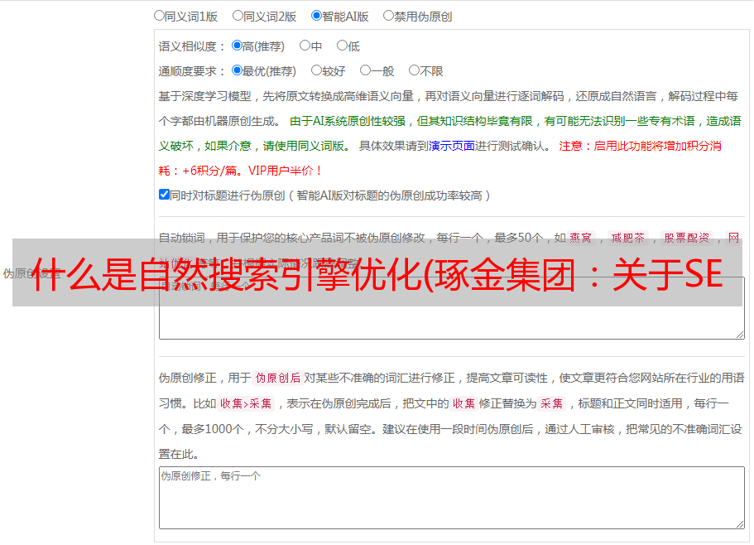Viewport: 754px width, 545px height.
Task: Focus the 伪原创修正，每行一个 text area
Action: point(451,497)
